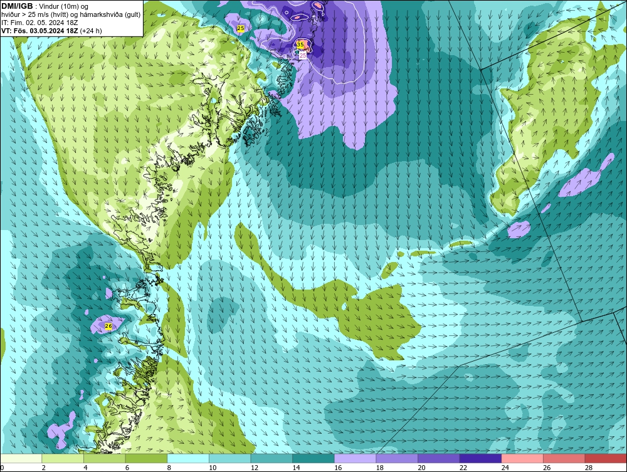Click the legend value '20'
This screenshot has width=627, height=472.
(421, 468)
